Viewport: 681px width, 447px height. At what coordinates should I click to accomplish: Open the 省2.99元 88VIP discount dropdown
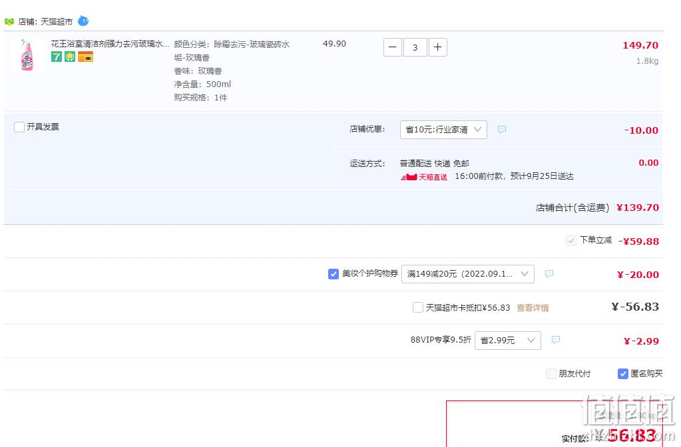coord(508,341)
